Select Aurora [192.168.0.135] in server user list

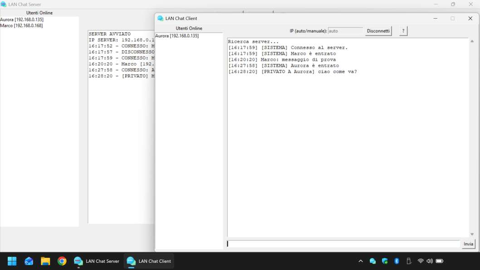[22, 20]
